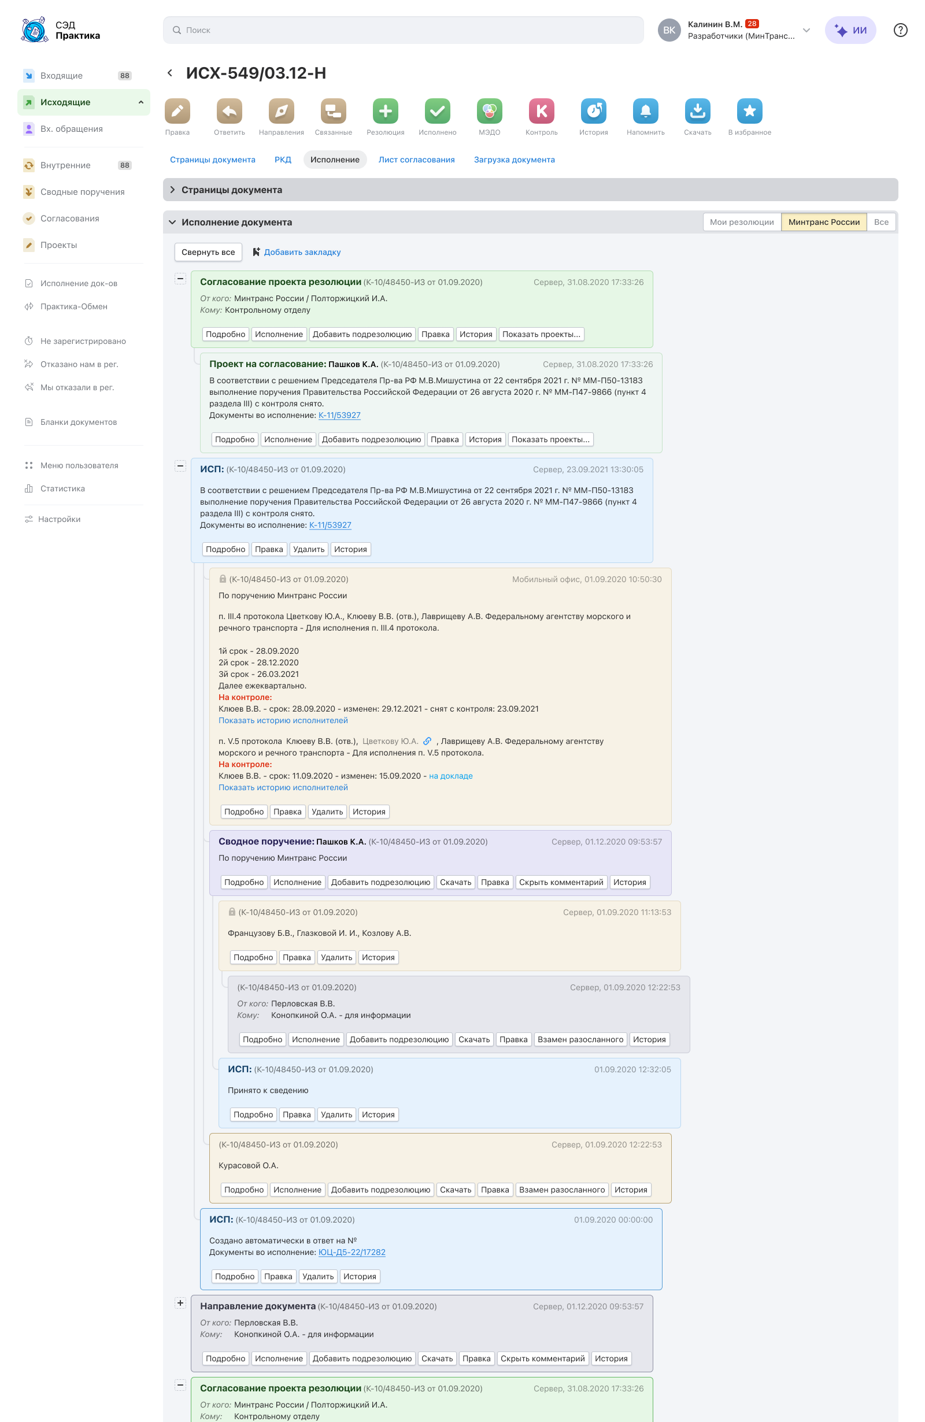Click the Контроль pink K icon

541,111
